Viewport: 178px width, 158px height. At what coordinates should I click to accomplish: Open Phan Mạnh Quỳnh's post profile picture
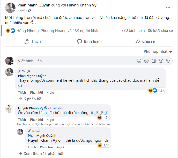point(10,8)
